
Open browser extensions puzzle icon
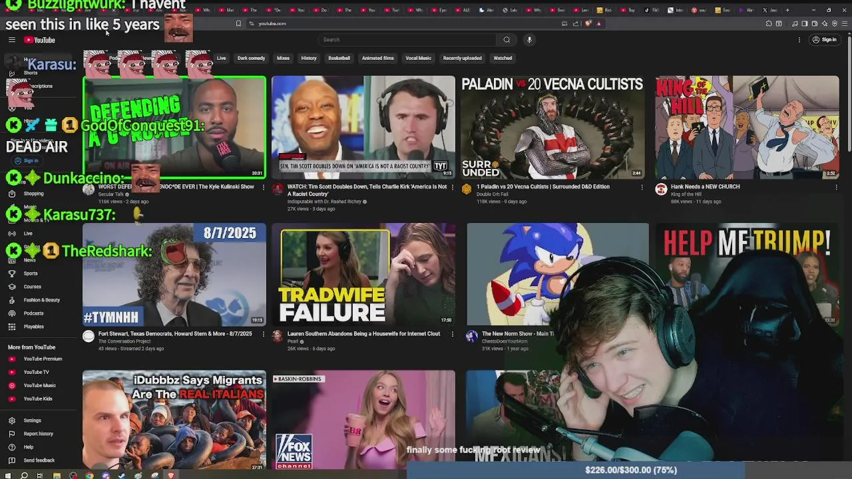(x=769, y=23)
